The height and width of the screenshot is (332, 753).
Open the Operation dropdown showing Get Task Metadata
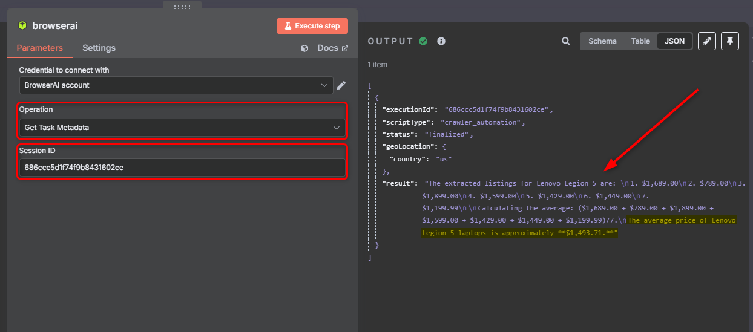point(182,128)
